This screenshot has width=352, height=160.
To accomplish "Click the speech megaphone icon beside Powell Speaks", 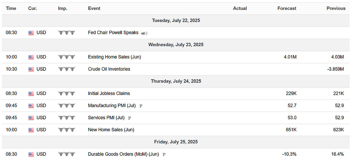I will 144,33.
